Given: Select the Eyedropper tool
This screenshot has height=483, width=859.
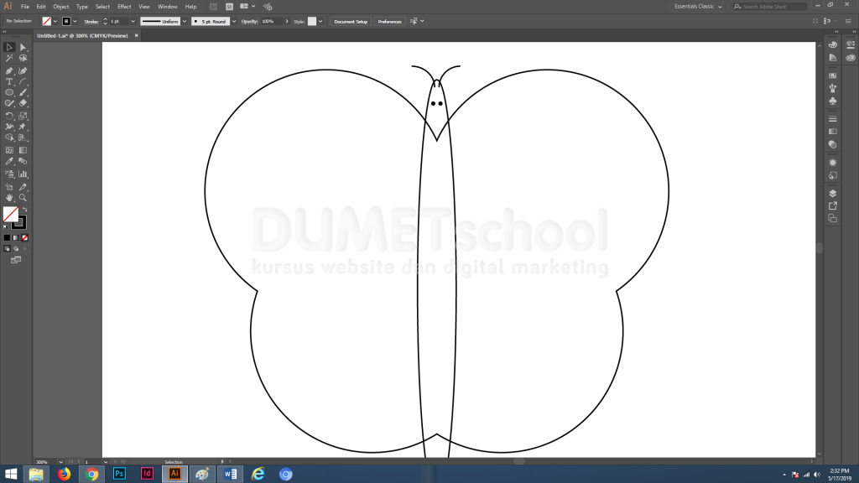Looking at the screenshot, I should (9, 162).
